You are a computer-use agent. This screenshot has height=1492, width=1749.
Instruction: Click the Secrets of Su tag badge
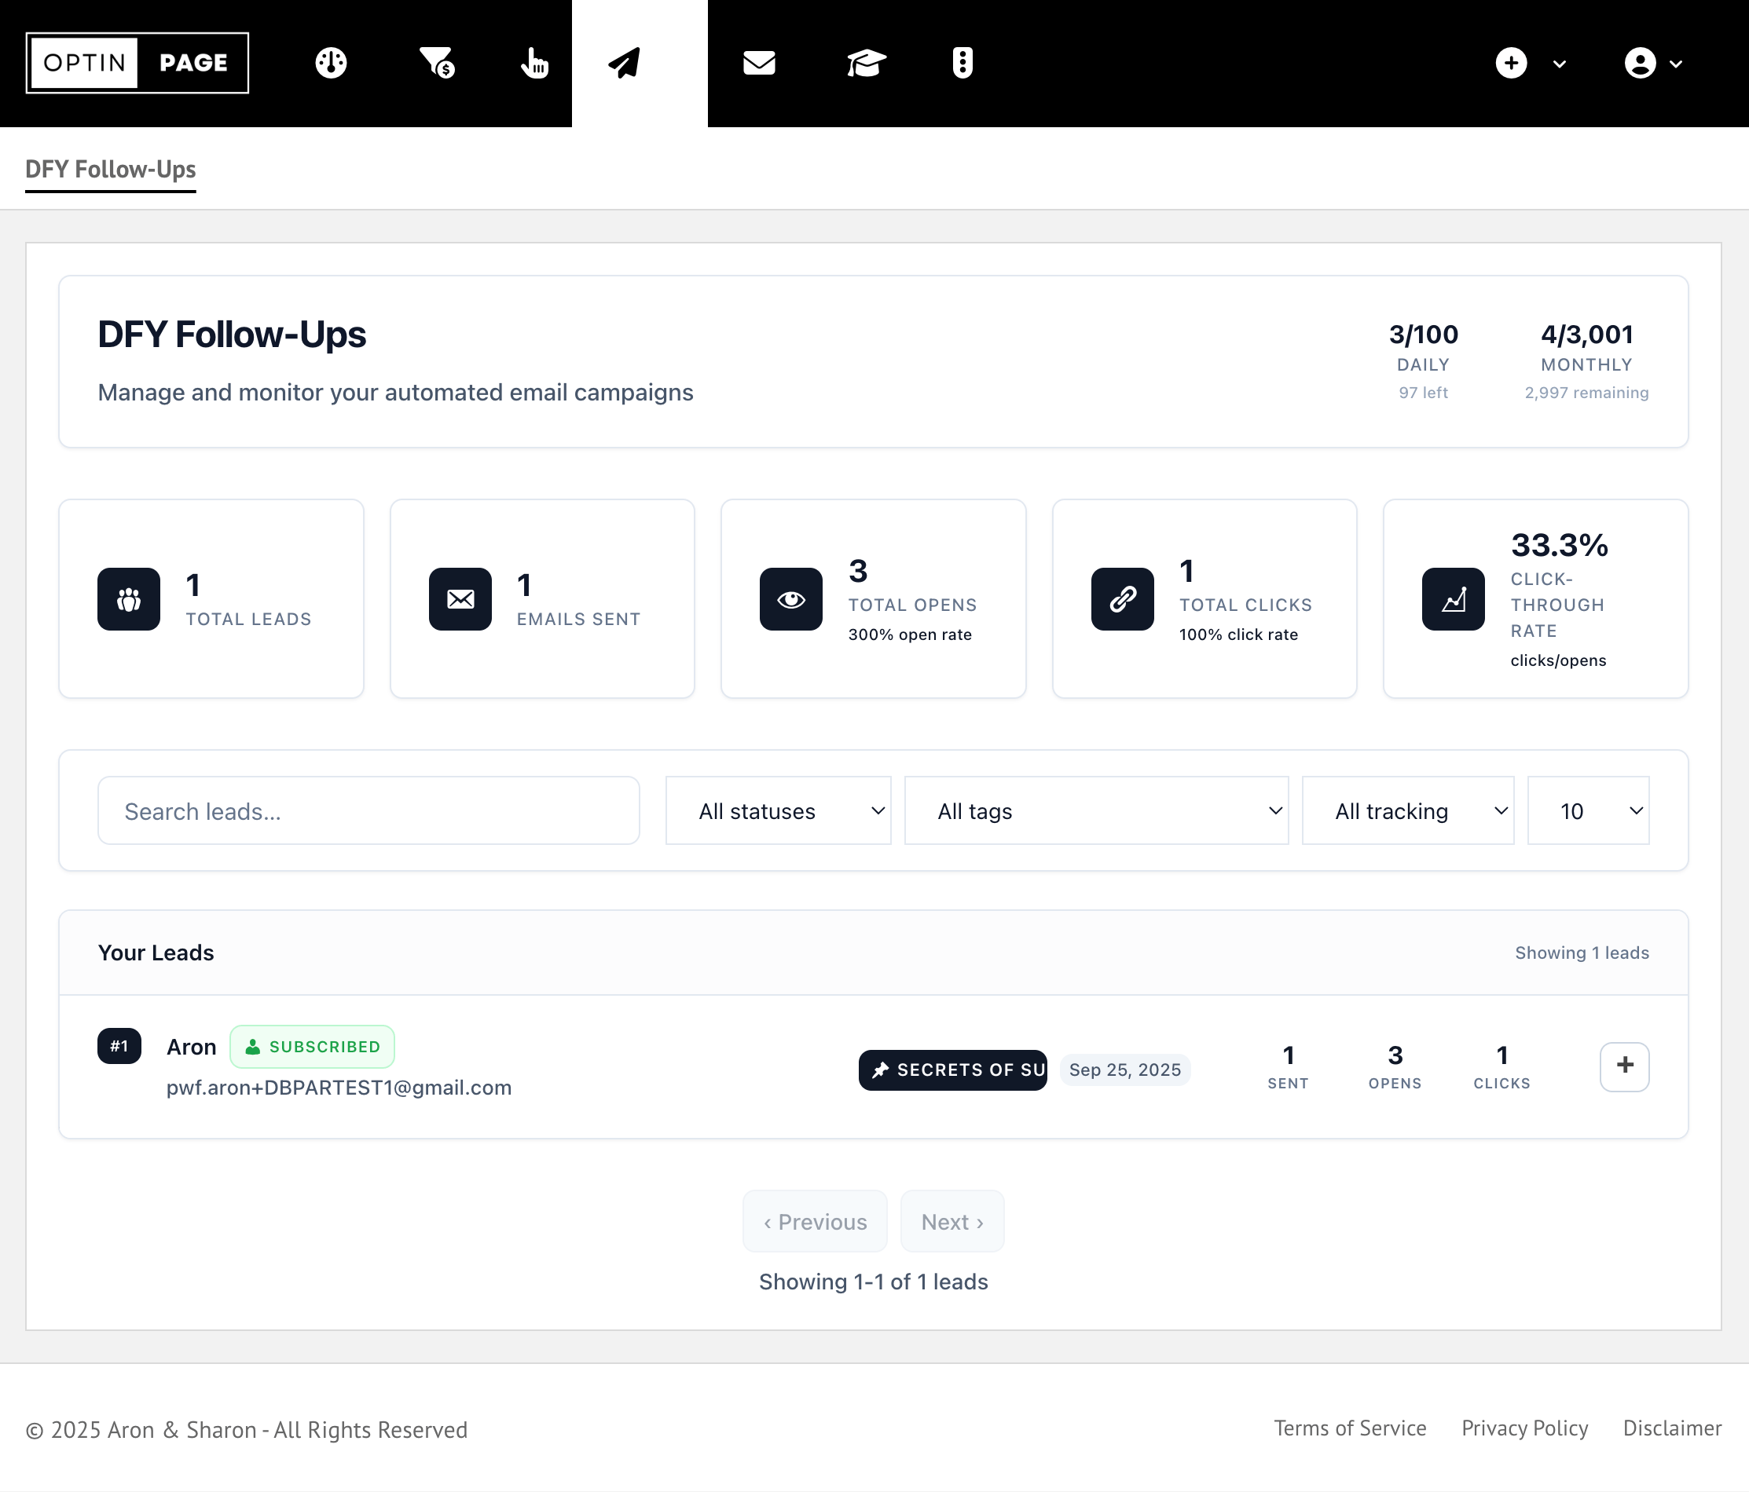[x=952, y=1070]
